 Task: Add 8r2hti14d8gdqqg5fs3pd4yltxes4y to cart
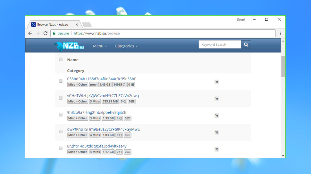217,149
